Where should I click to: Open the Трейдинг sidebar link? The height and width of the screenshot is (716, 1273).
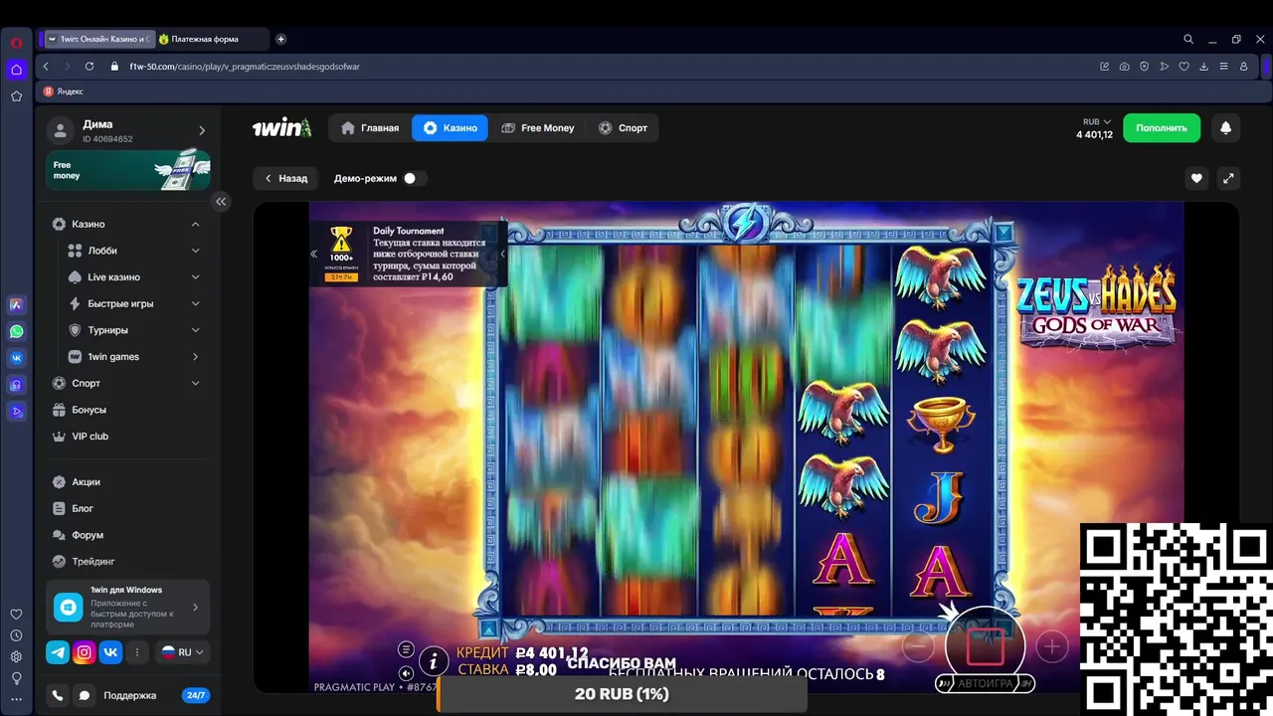point(93,562)
